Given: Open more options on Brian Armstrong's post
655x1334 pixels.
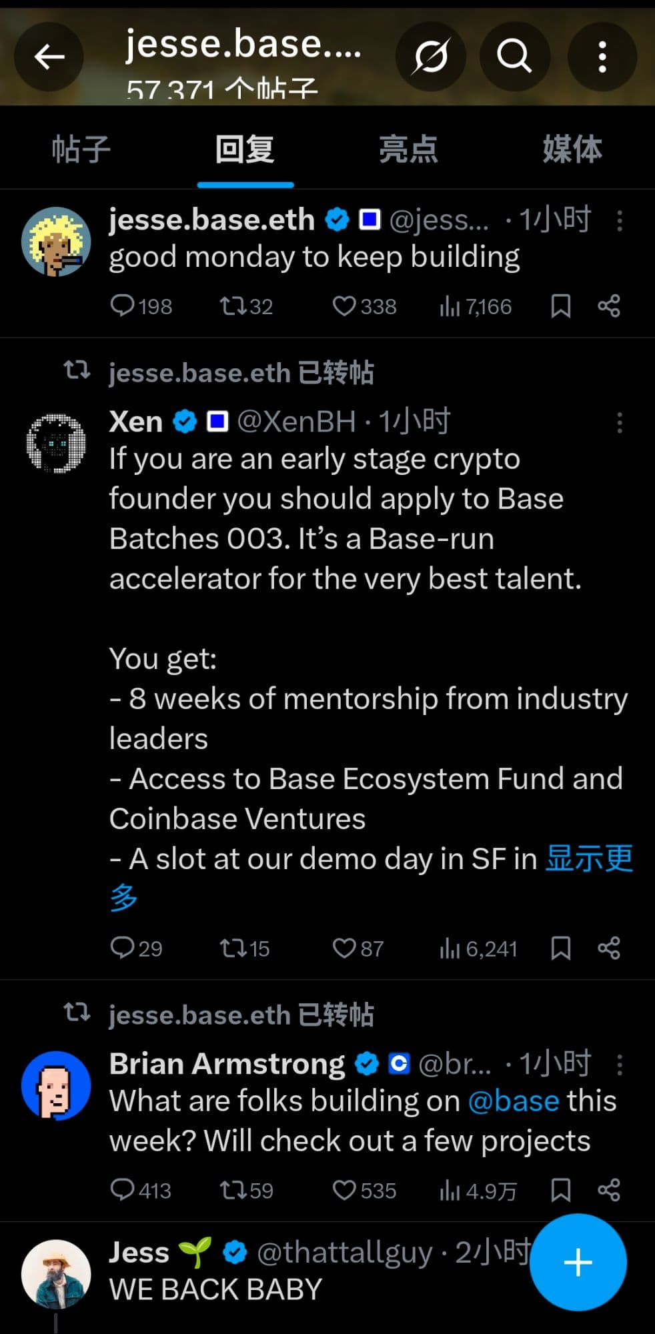Looking at the screenshot, I should point(620,1065).
